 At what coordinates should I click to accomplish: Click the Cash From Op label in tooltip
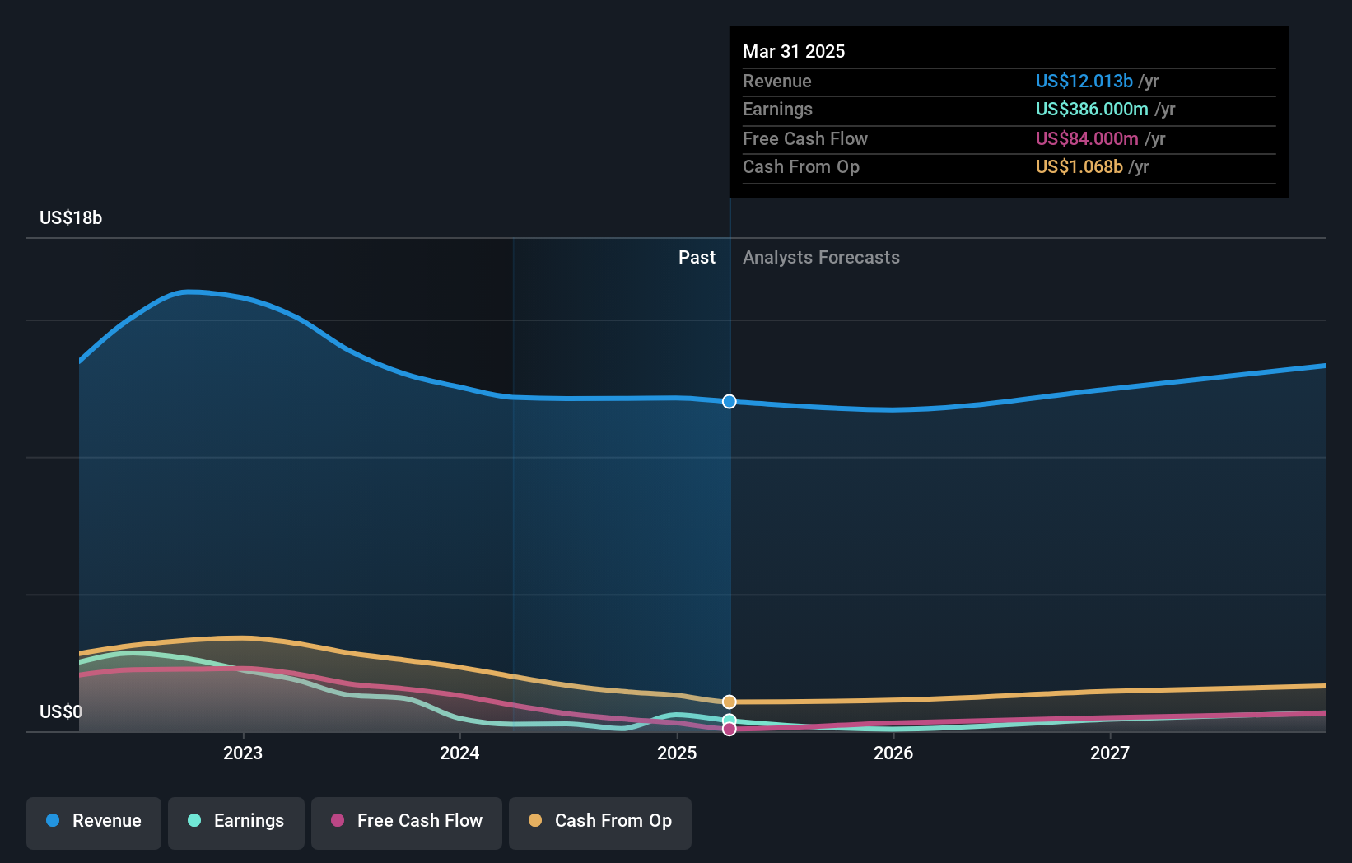801,166
